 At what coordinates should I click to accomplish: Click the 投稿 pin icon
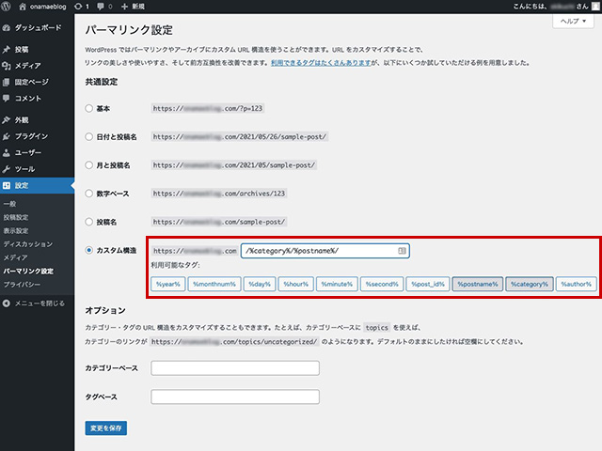point(7,50)
